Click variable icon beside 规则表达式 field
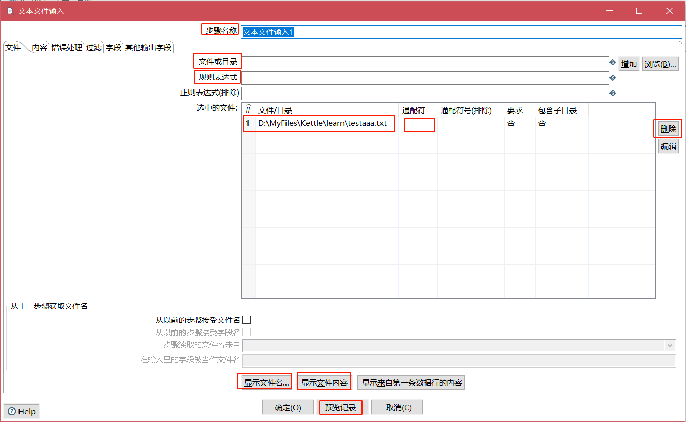Viewport: 686px width, 422px height. (x=612, y=78)
